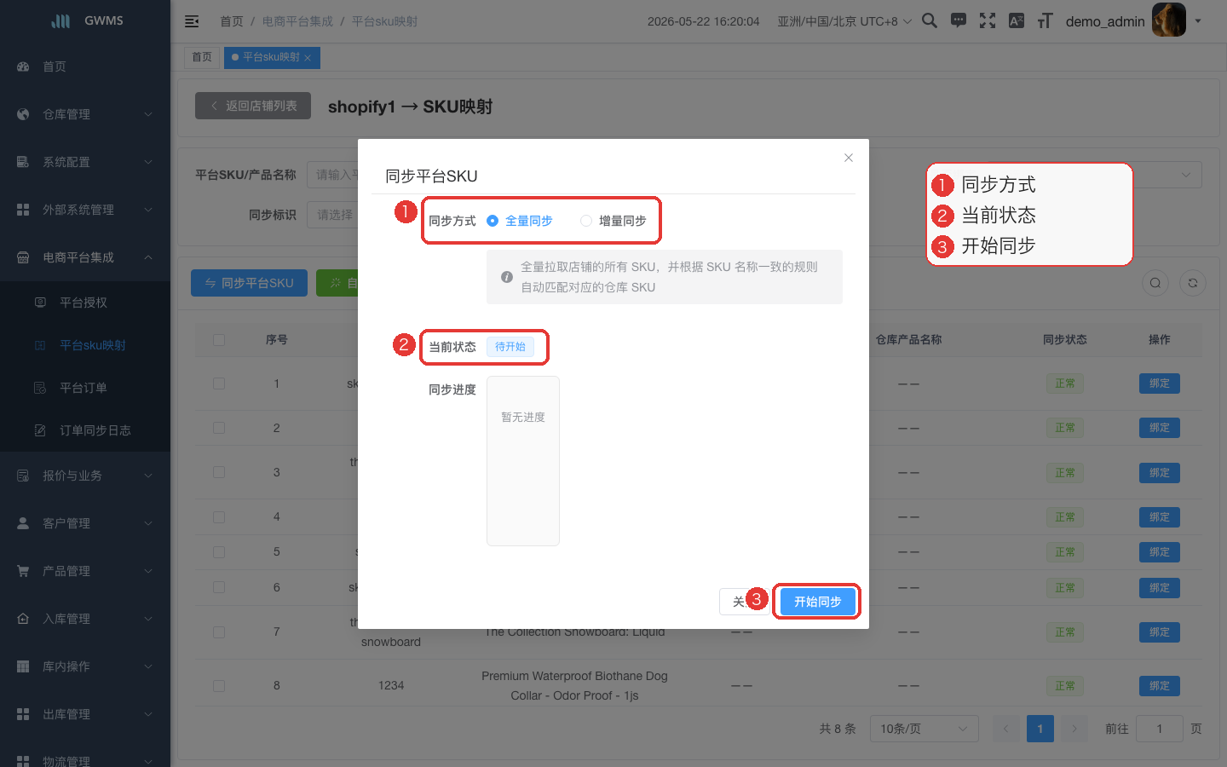
Task: Click the 系统配置 sidebar icon
Action: click(23, 162)
